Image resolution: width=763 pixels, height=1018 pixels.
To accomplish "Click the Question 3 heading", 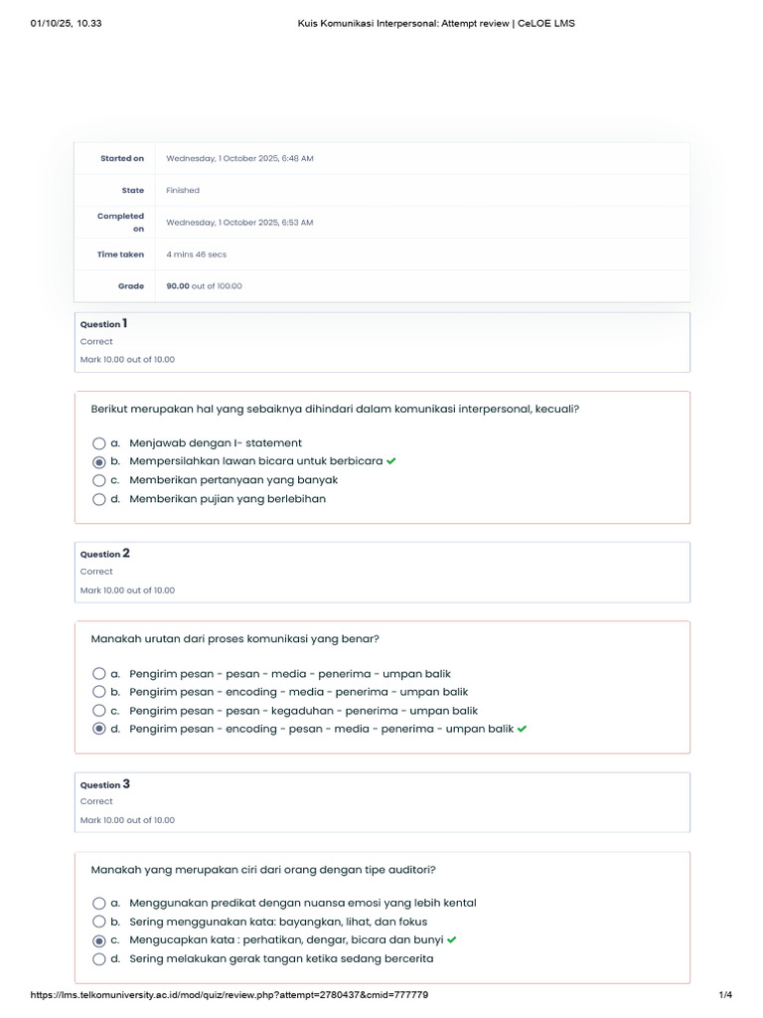I will 104,784.
